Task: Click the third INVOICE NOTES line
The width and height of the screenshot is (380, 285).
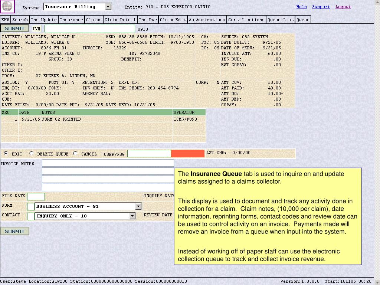Action: [x=108, y=179]
